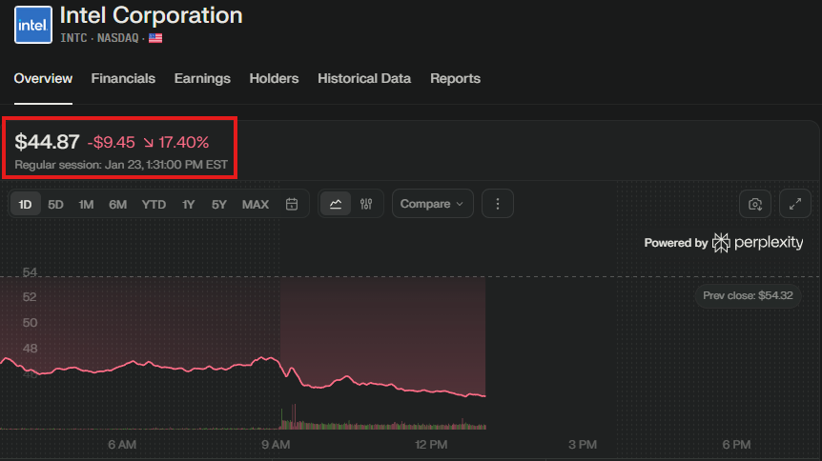Expand chart to fullscreen
The image size is (822, 461).
[x=795, y=204]
